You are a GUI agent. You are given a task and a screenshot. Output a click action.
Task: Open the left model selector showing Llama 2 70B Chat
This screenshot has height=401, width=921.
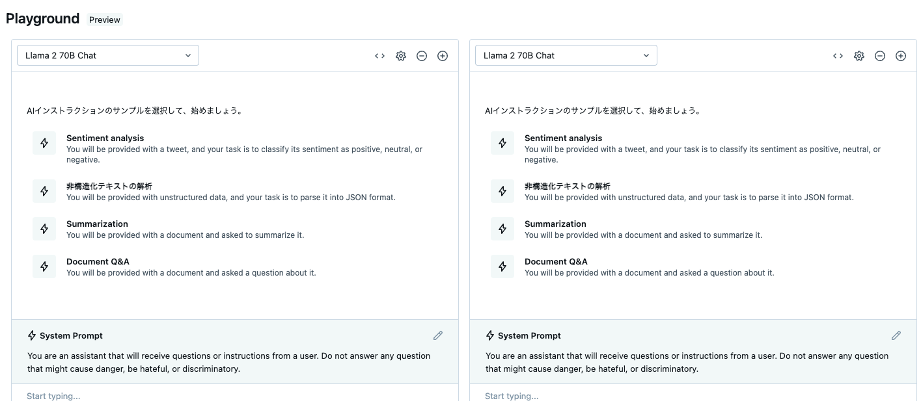[x=107, y=55]
